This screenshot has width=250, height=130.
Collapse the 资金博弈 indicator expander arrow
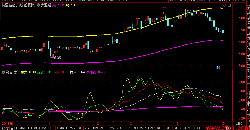tap(3, 72)
